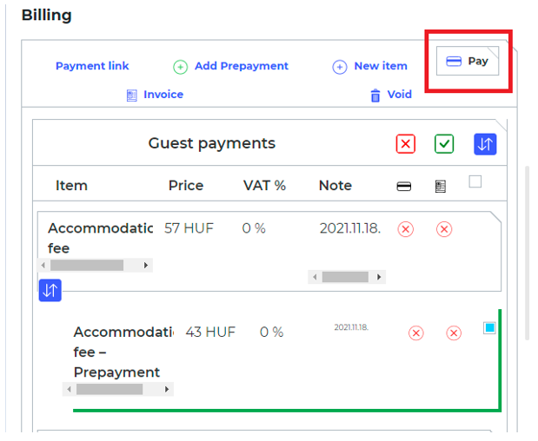
Task: Click the credit card icon in column header
Action: pyautogui.click(x=404, y=187)
